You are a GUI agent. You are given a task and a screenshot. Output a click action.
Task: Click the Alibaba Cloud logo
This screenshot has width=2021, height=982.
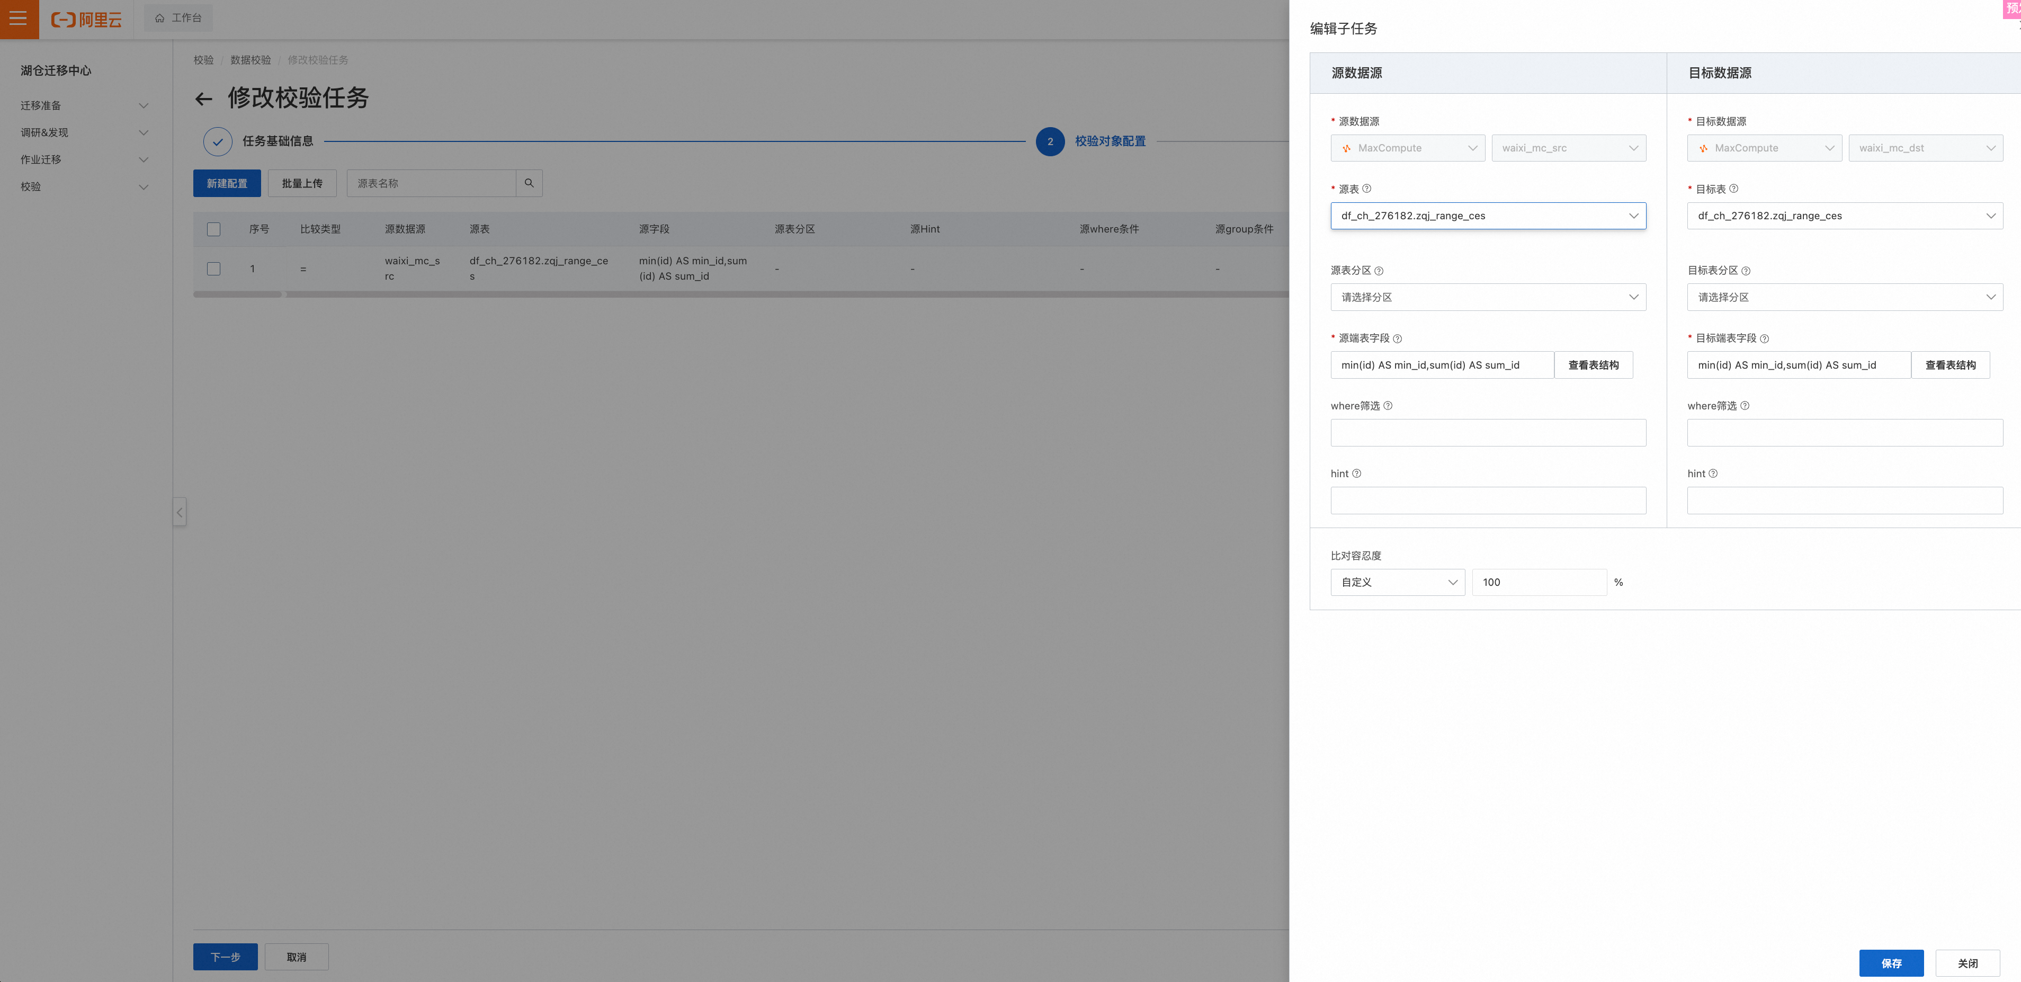click(x=86, y=19)
